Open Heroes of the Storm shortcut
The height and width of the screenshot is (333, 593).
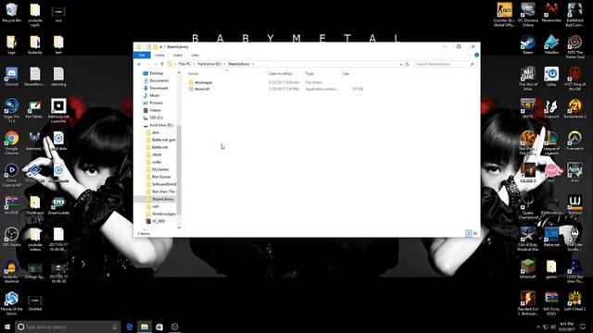[x=11, y=303]
